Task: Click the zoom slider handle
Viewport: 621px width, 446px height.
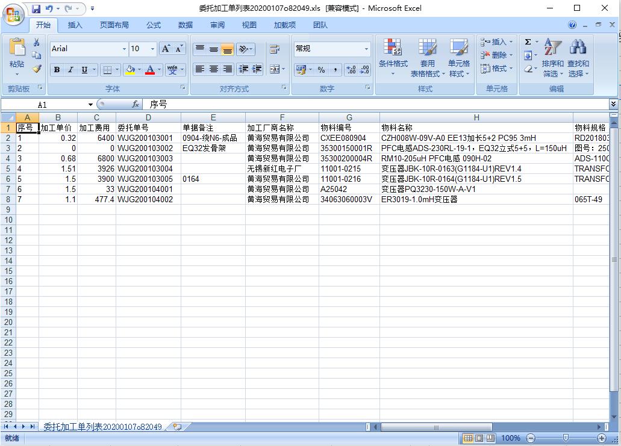Action: [565, 438]
